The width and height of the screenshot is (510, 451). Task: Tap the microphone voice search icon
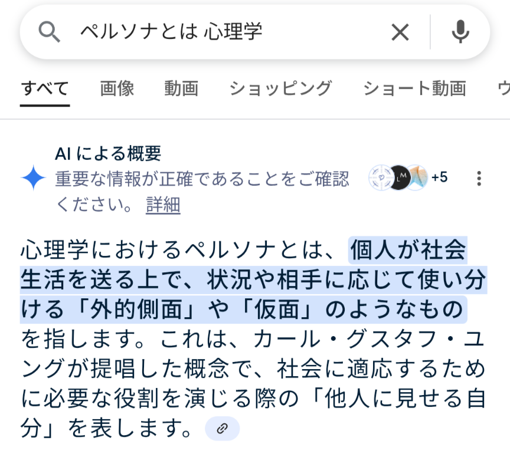click(460, 31)
